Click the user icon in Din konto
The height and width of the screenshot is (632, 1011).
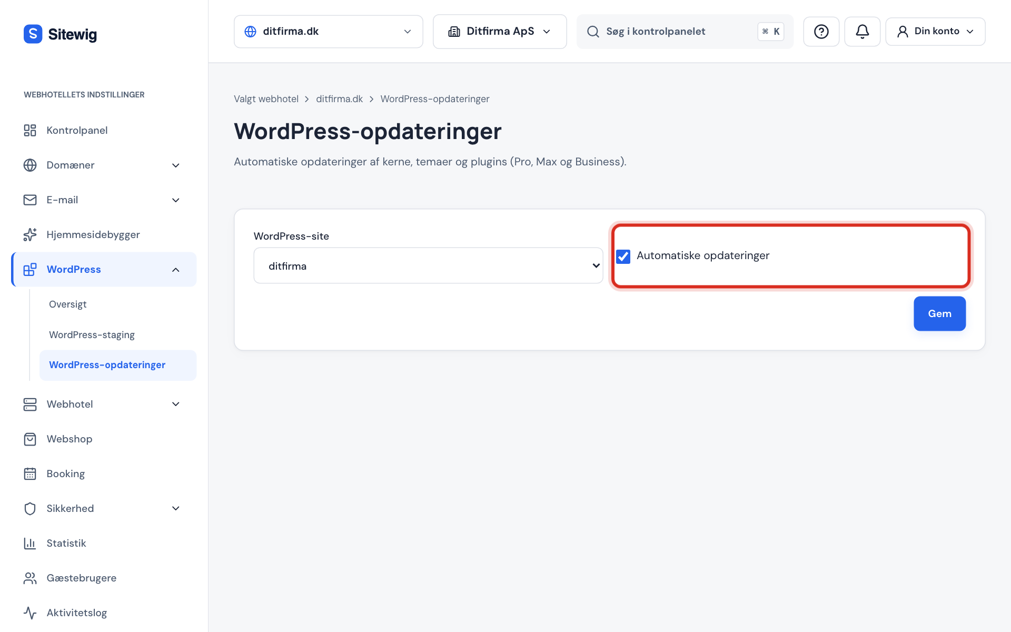(x=903, y=32)
